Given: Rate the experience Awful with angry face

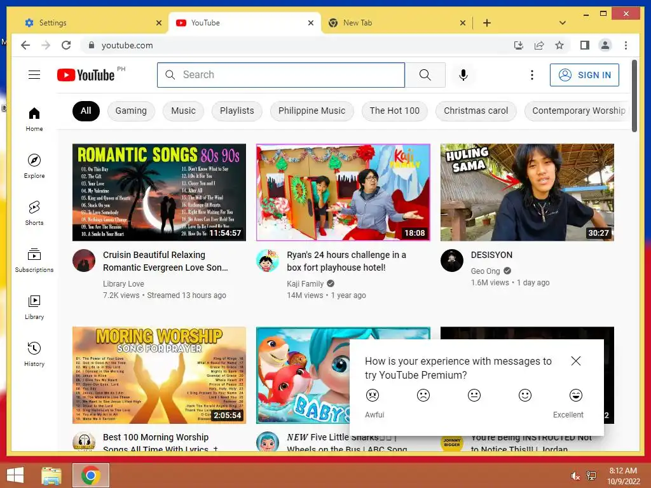Looking at the screenshot, I should (373, 395).
